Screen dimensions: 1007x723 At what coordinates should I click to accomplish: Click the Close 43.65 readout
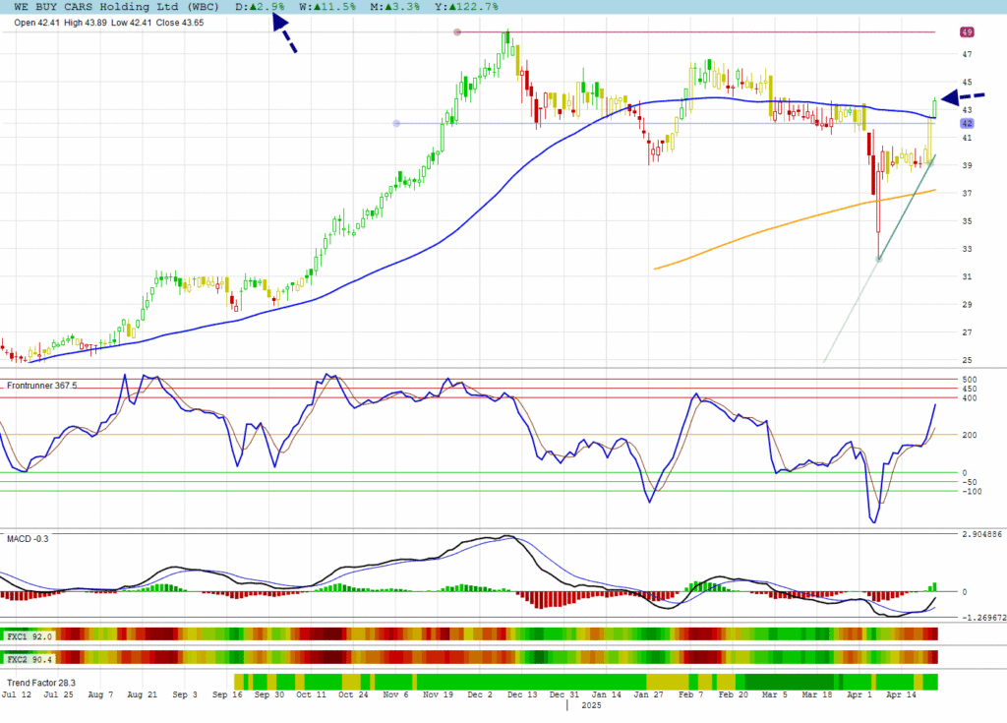pos(180,23)
